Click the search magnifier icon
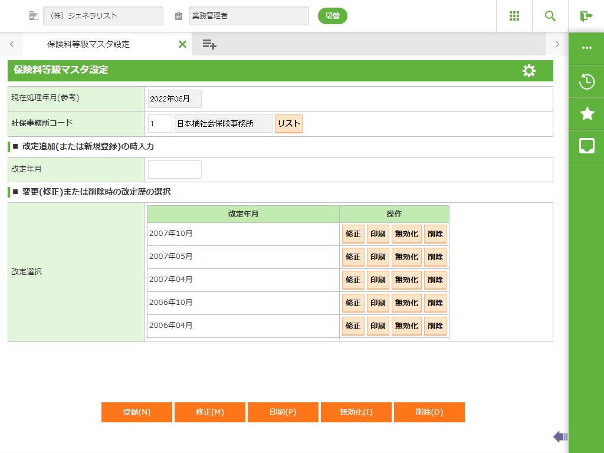 pos(550,16)
